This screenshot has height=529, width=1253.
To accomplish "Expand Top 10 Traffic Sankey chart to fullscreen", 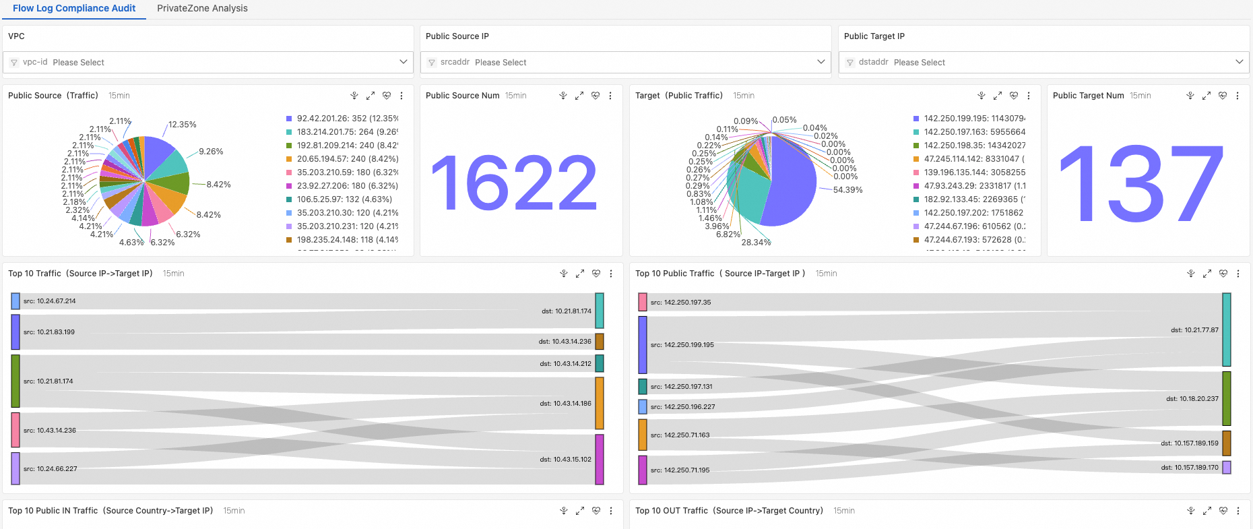I will 580,274.
